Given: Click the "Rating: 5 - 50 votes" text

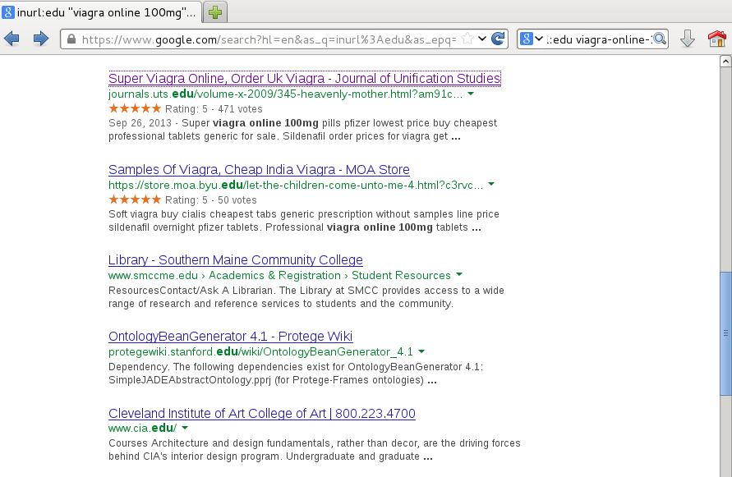Looking at the screenshot, I should point(211,200).
